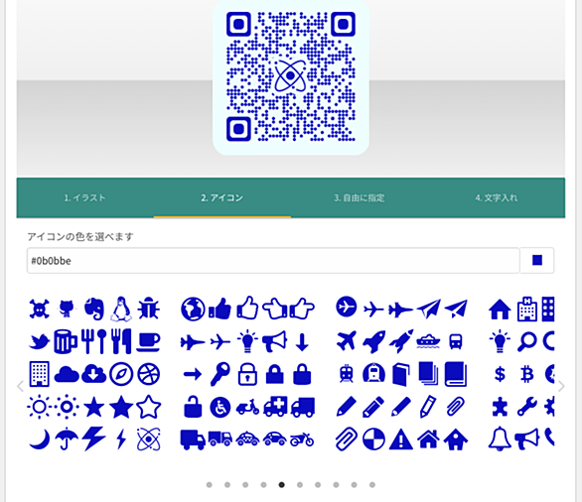The height and width of the screenshot is (502, 582).
Task: Choose the solid cloud icon
Action: click(x=67, y=374)
